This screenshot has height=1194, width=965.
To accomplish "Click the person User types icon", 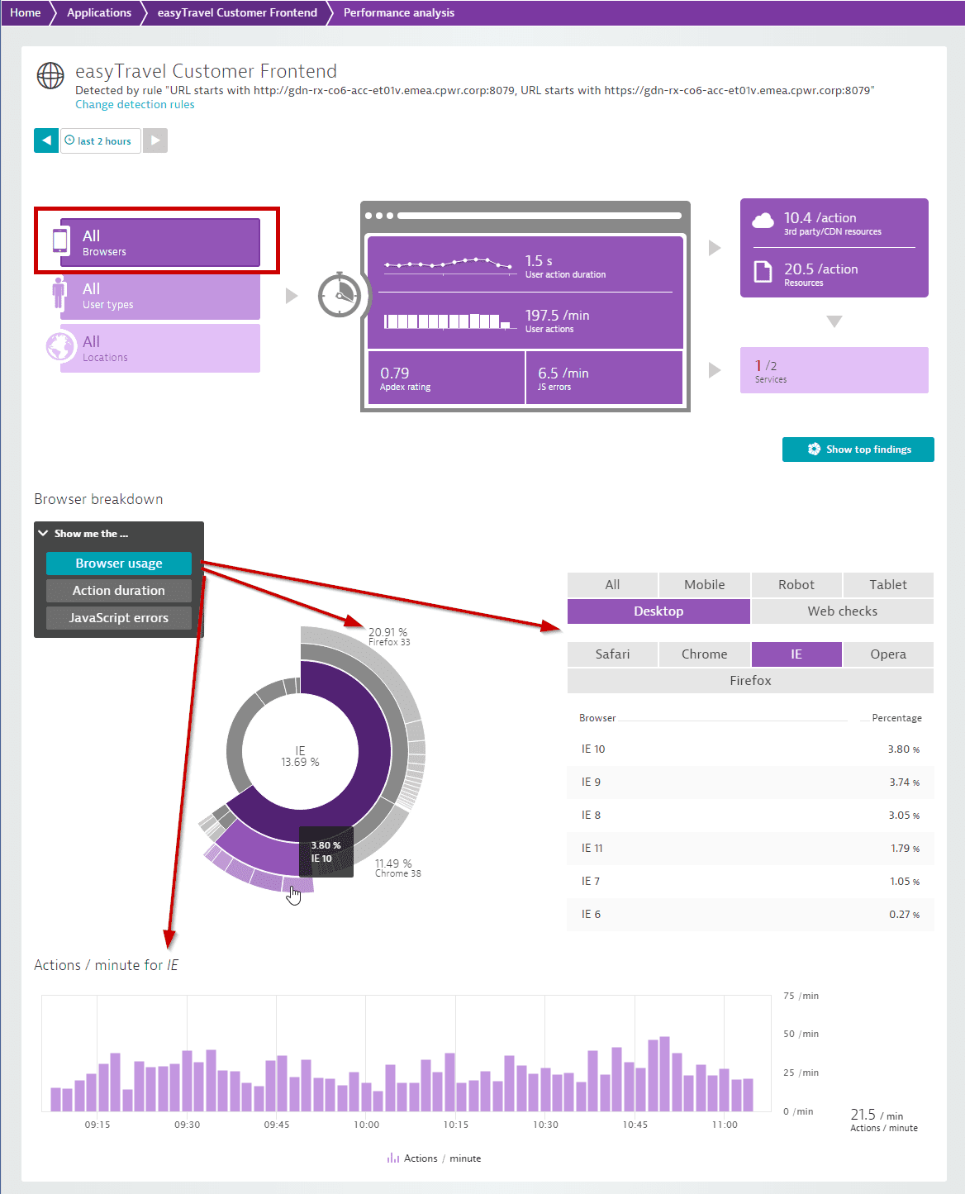I will click(59, 294).
